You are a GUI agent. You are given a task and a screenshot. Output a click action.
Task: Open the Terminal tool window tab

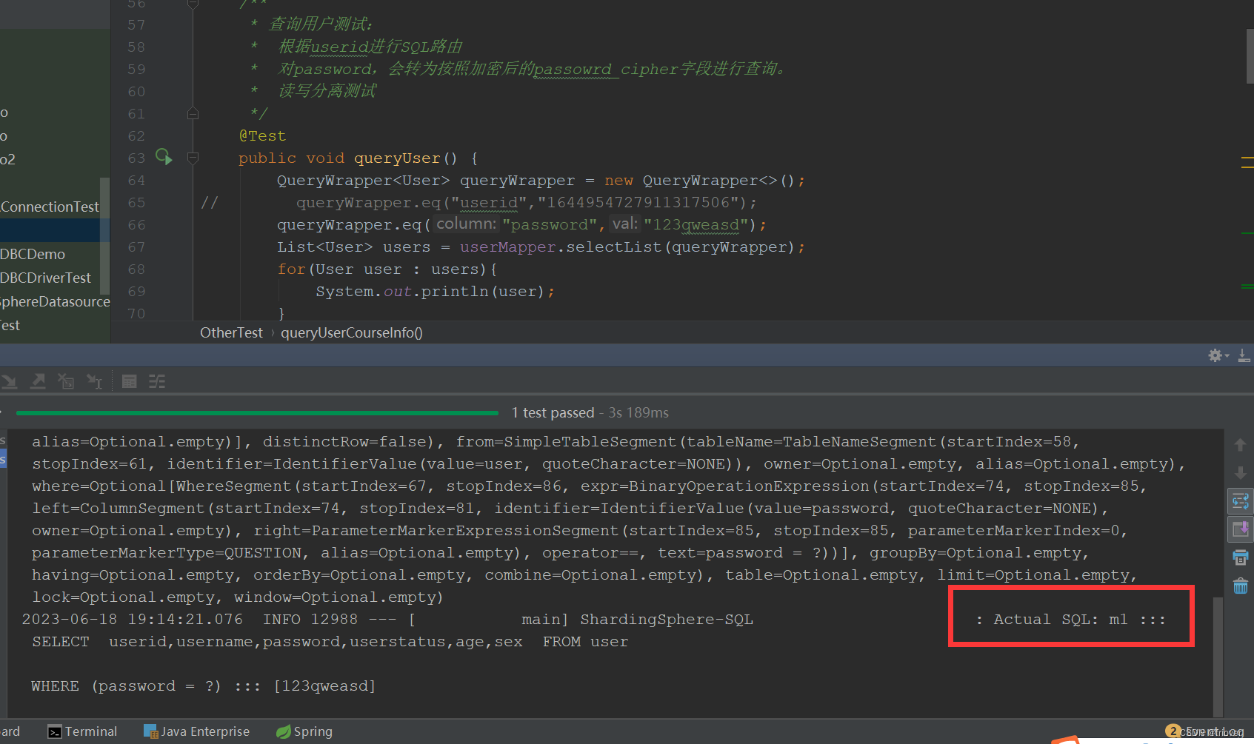(x=82, y=731)
